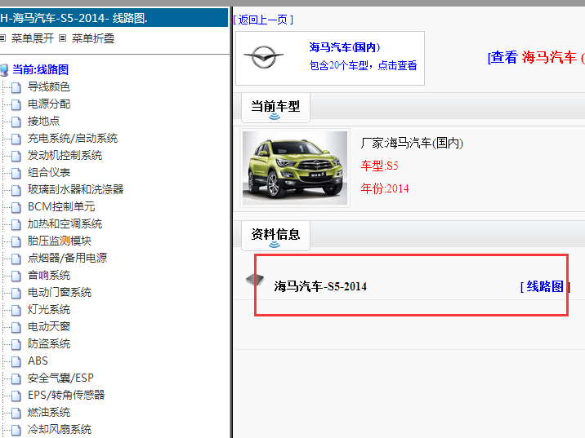Click the document icon beside 接地点
585x438 pixels.
[x=16, y=122]
